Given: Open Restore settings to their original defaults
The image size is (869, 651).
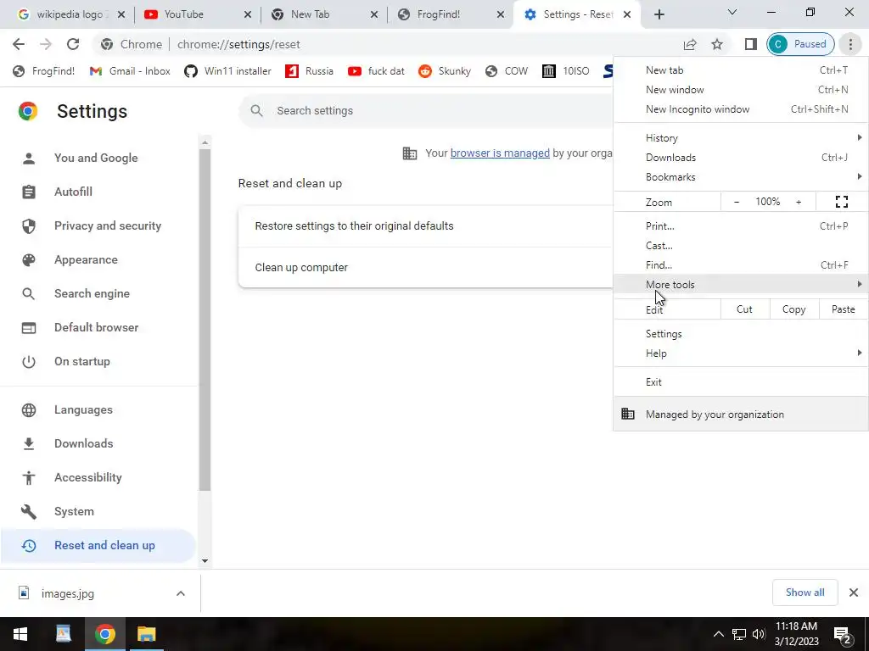Looking at the screenshot, I should click(x=426, y=226).
